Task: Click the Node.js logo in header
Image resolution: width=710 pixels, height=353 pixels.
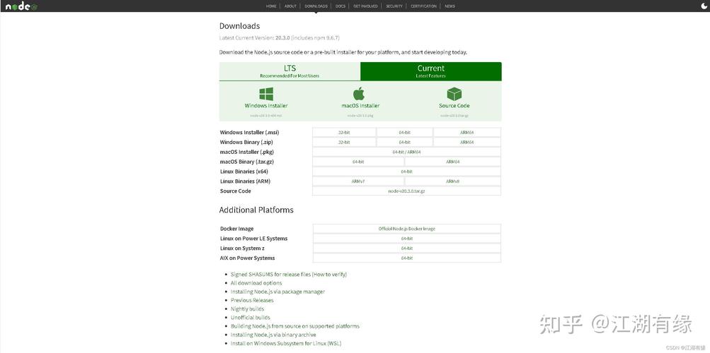Action: click(21, 6)
